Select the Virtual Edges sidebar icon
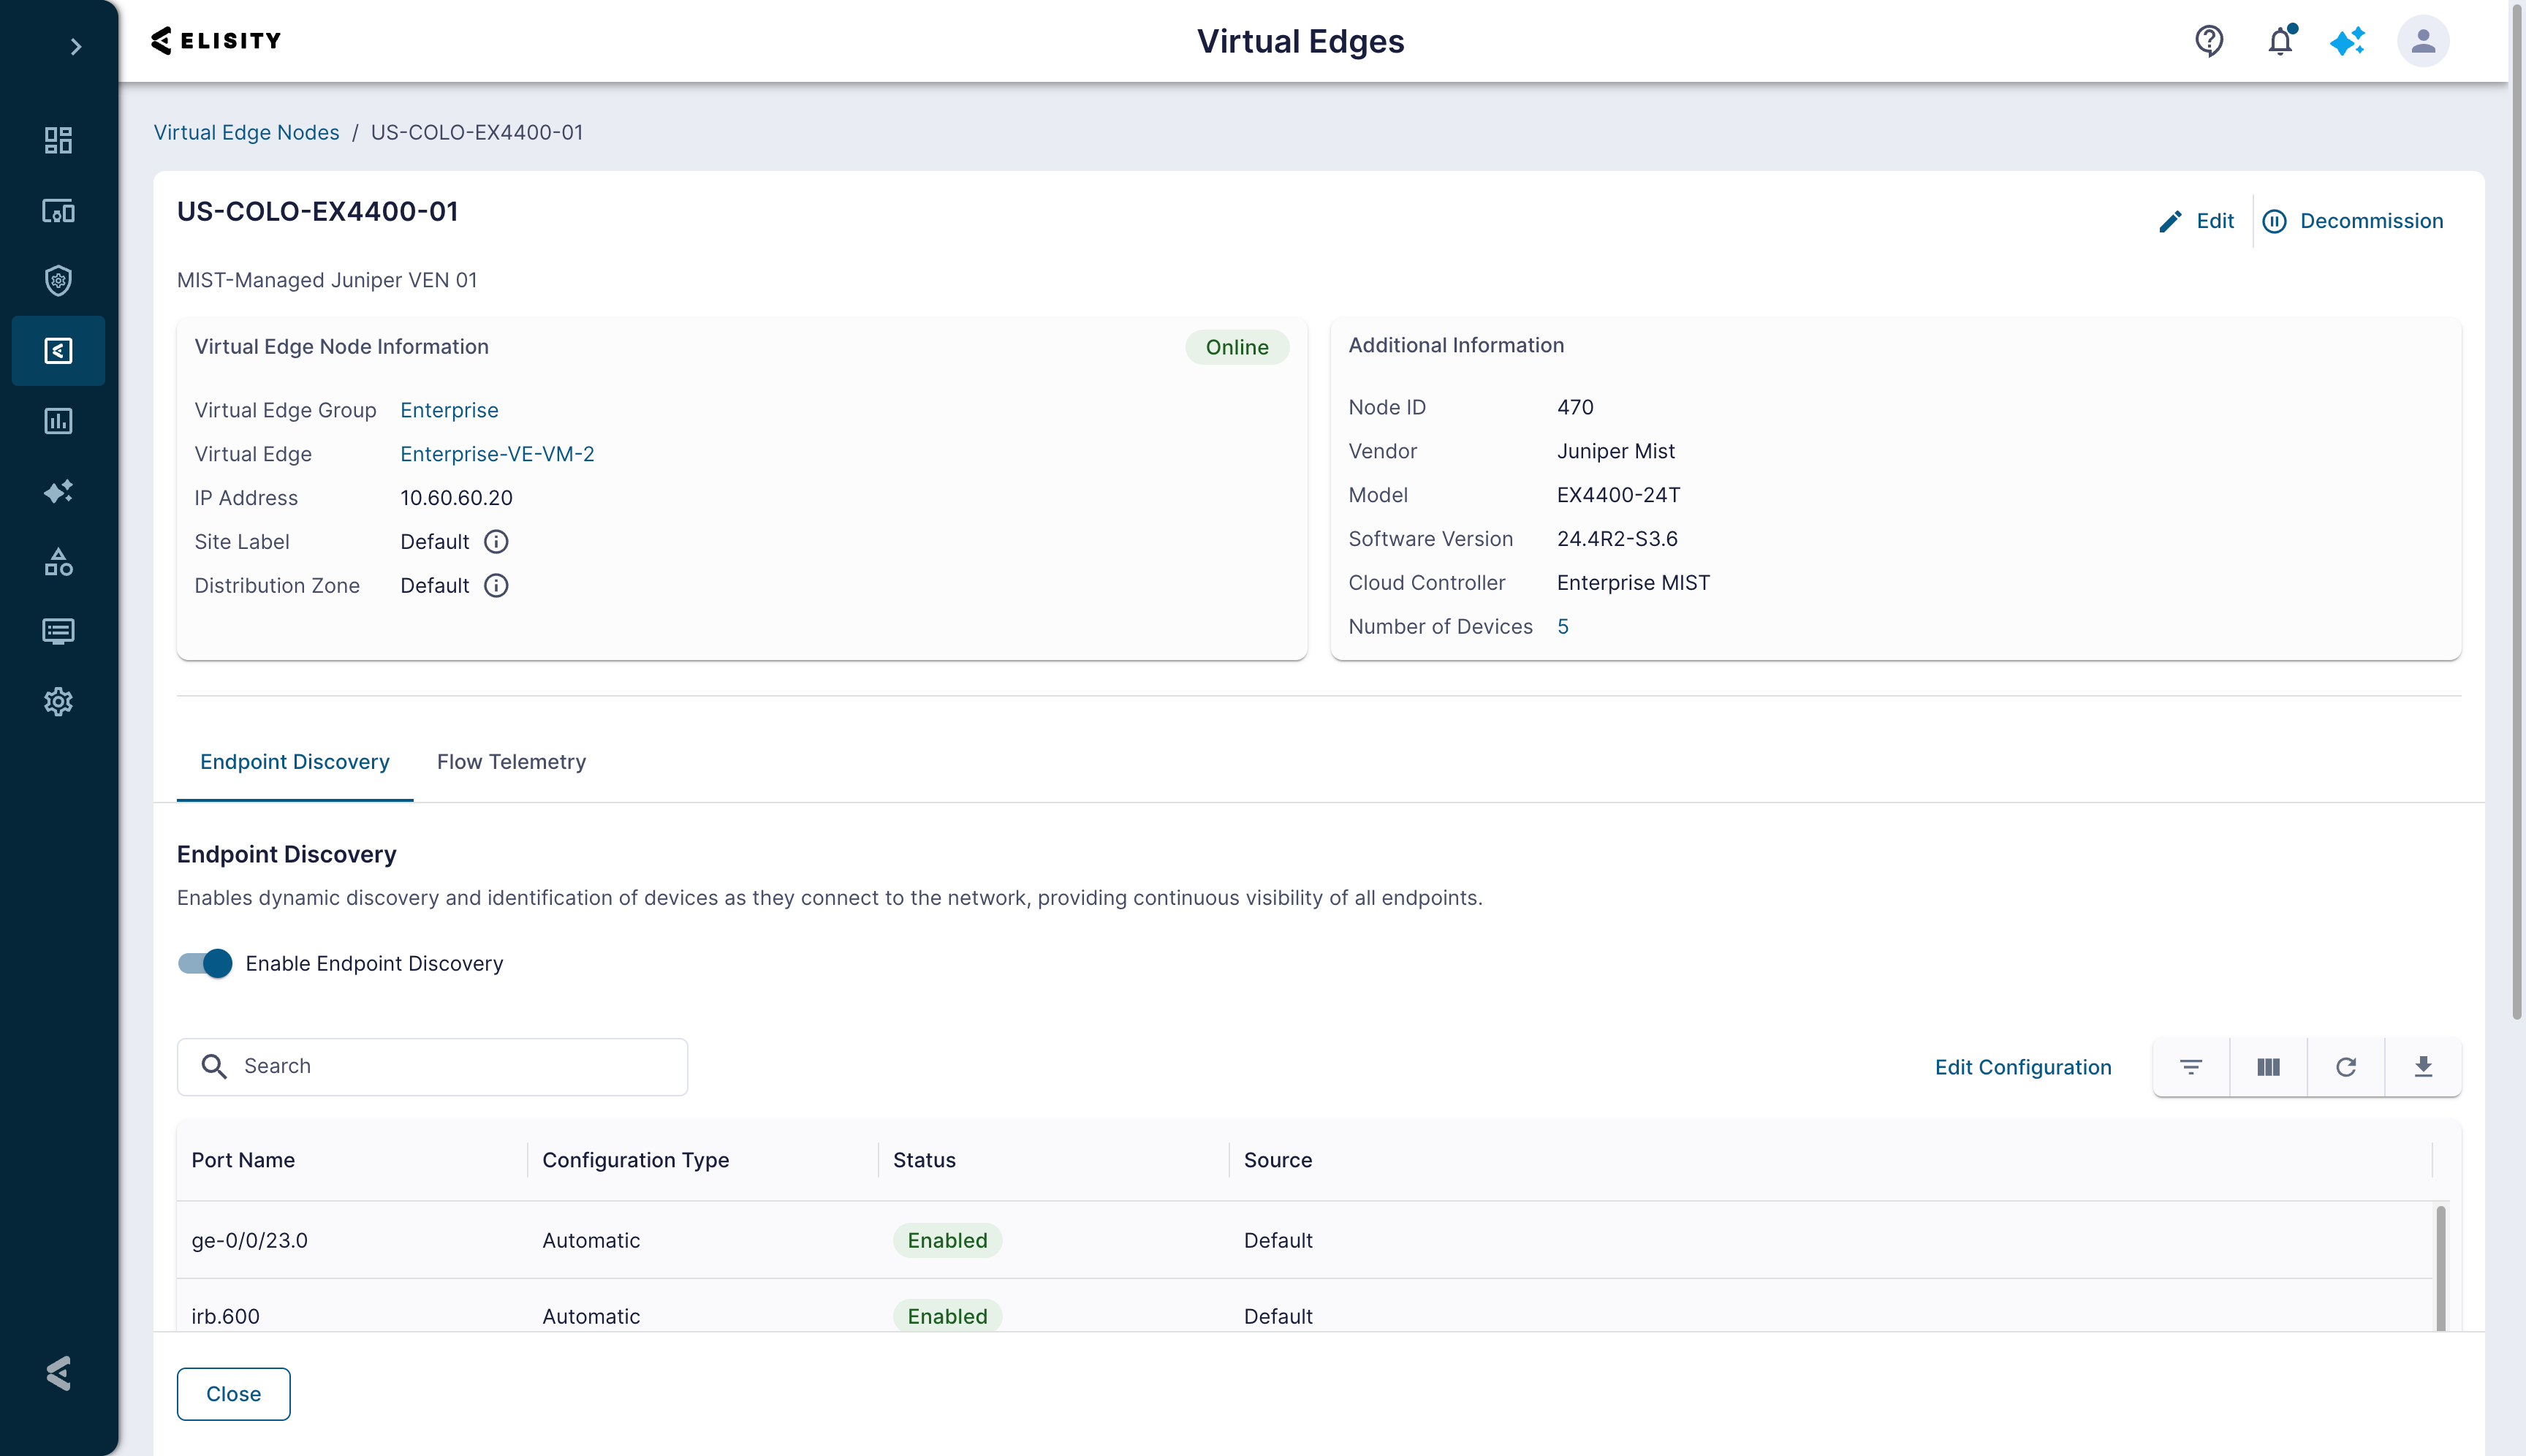This screenshot has height=1456, width=2526. coord(58,351)
